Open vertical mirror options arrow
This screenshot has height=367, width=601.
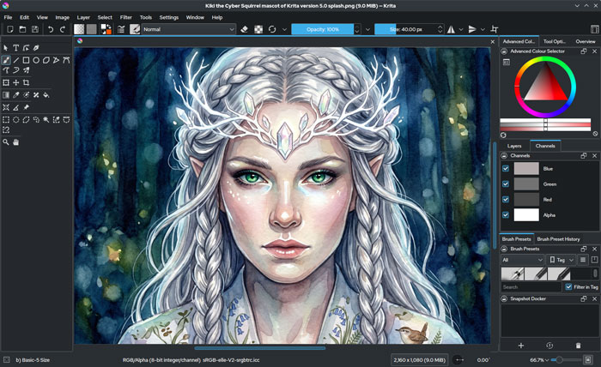[x=483, y=29]
